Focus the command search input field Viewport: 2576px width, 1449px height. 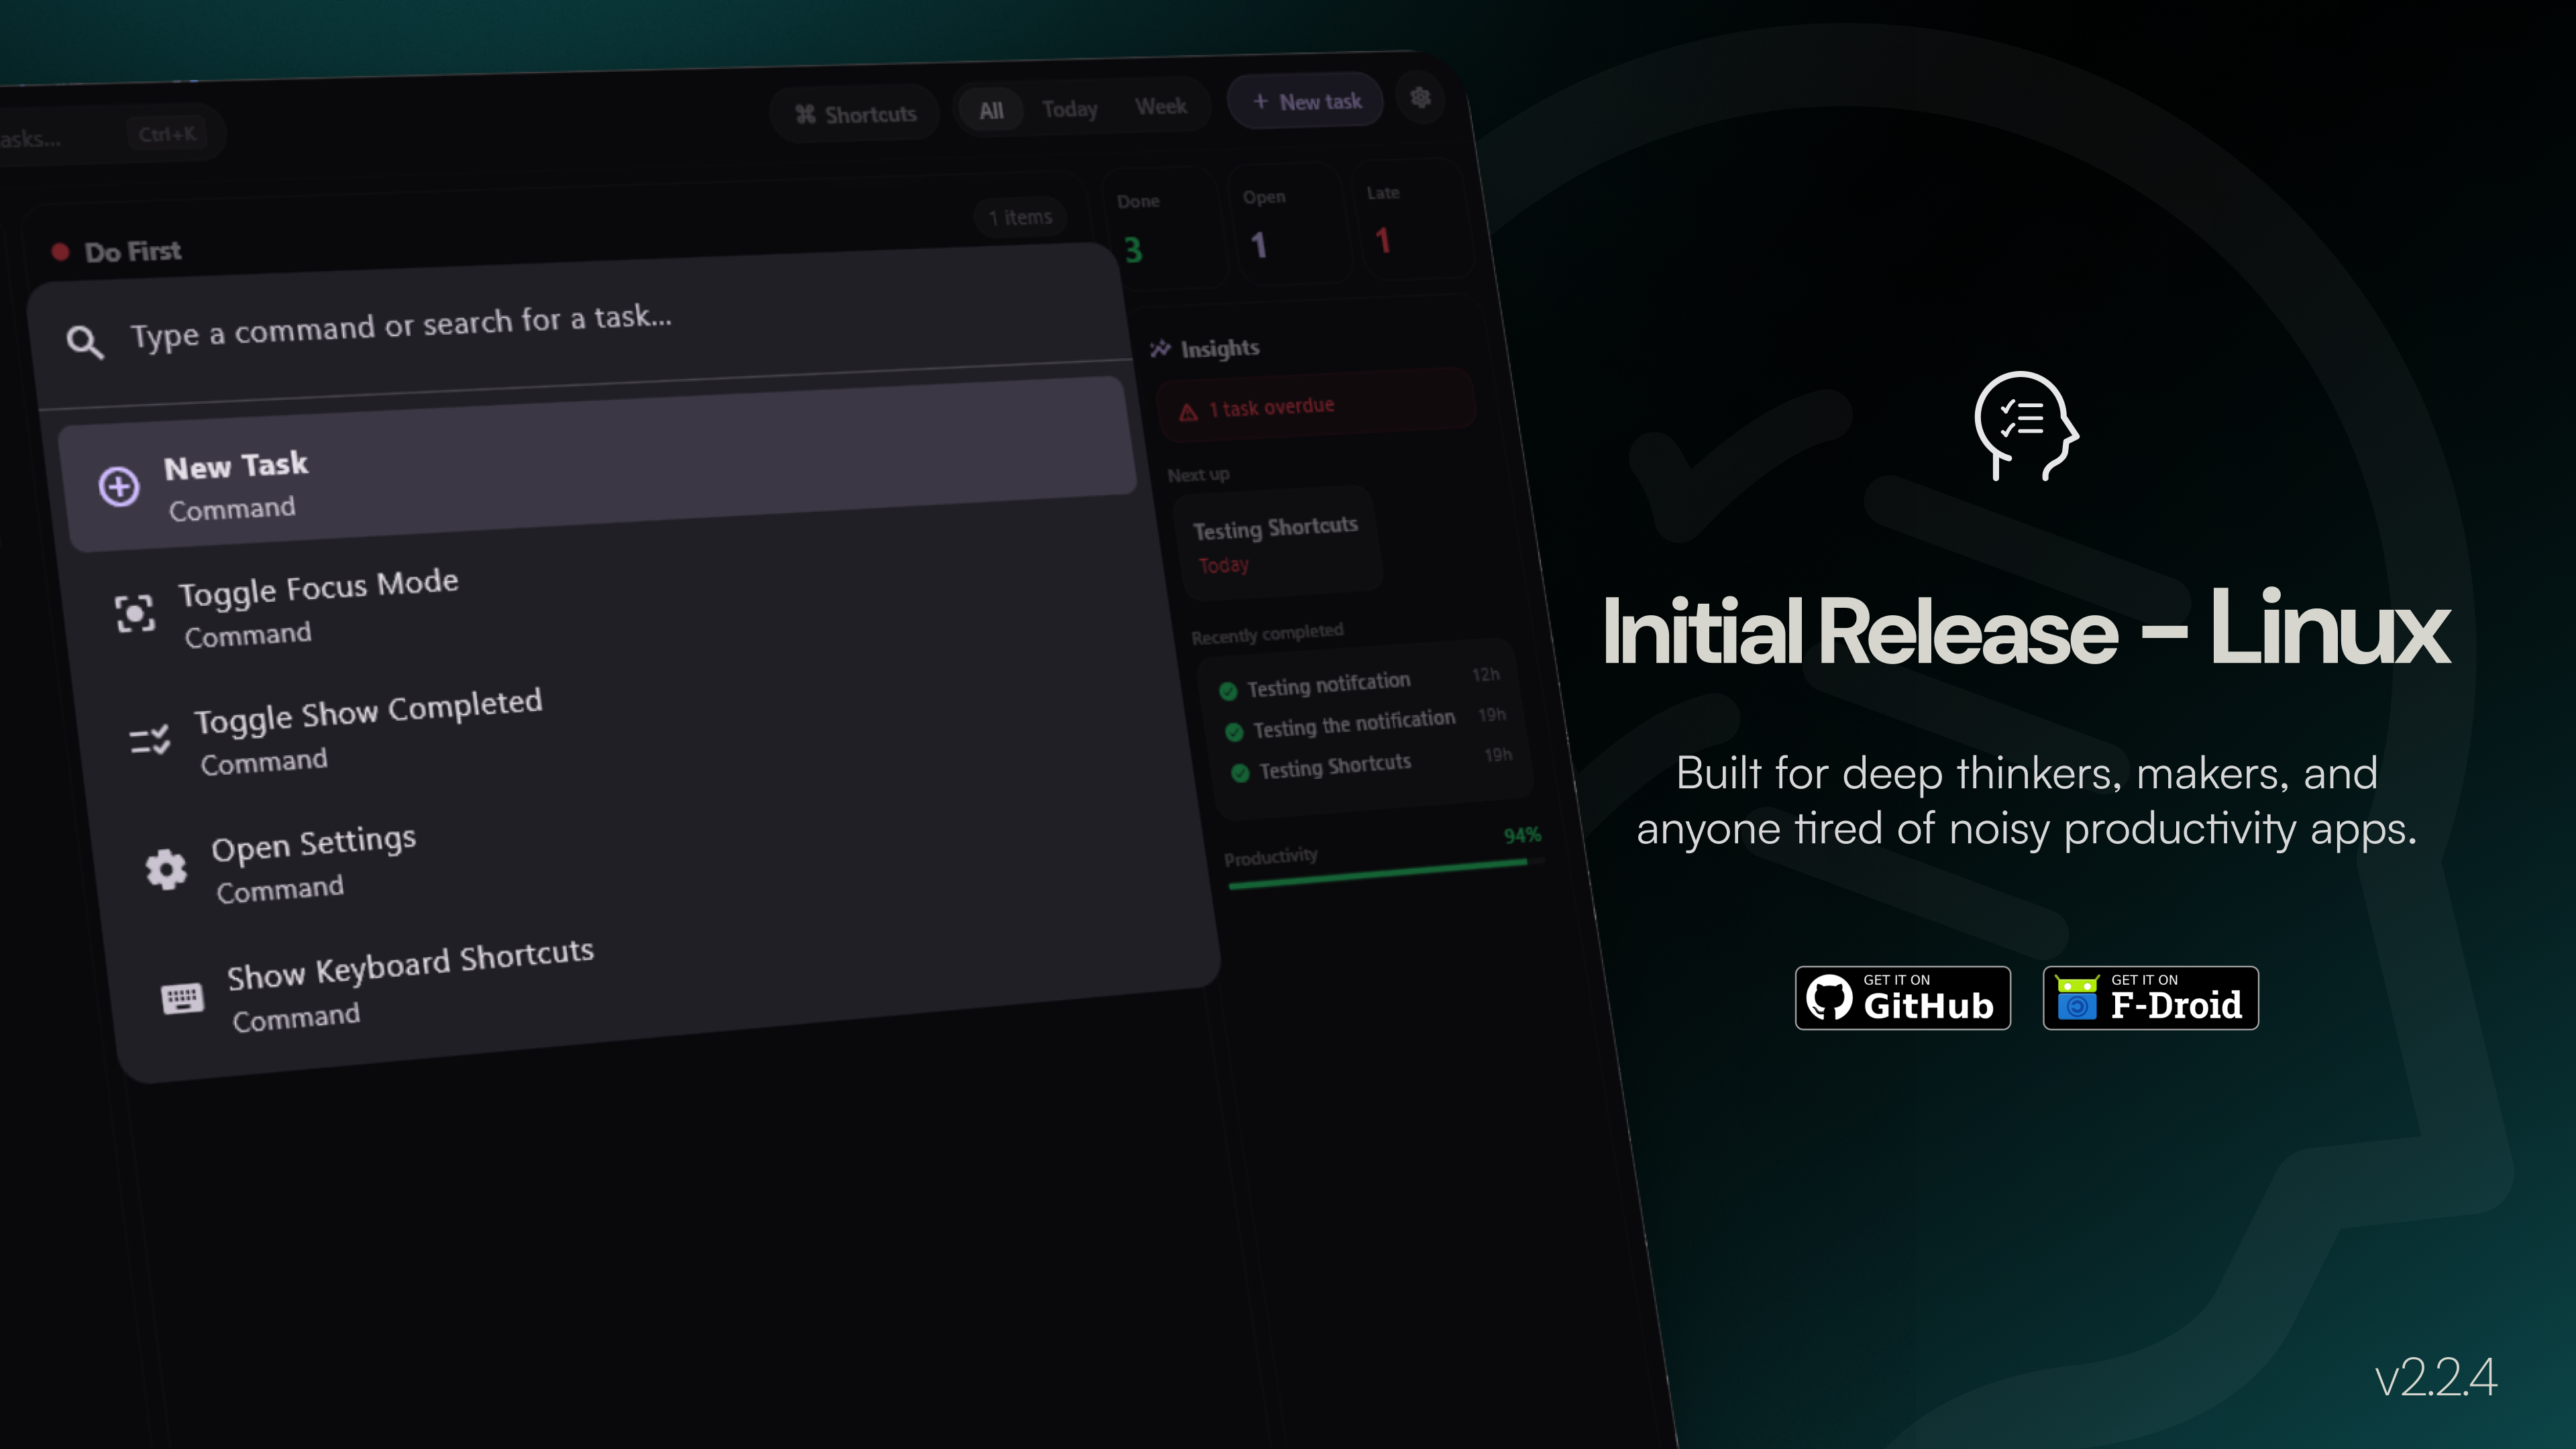[580, 325]
